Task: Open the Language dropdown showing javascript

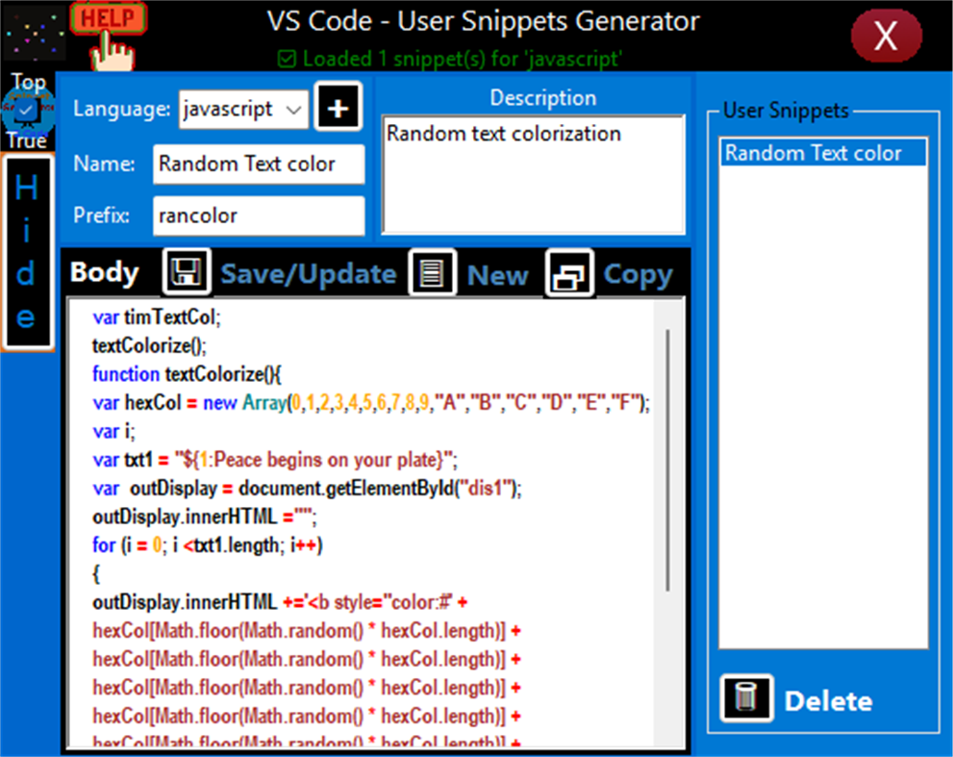Action: (243, 110)
